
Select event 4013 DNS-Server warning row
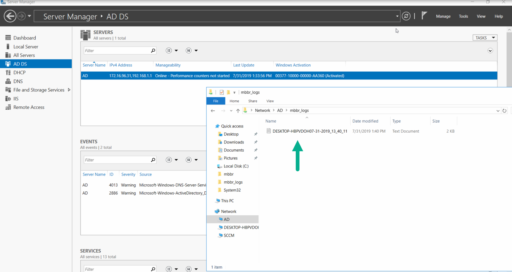143,185
